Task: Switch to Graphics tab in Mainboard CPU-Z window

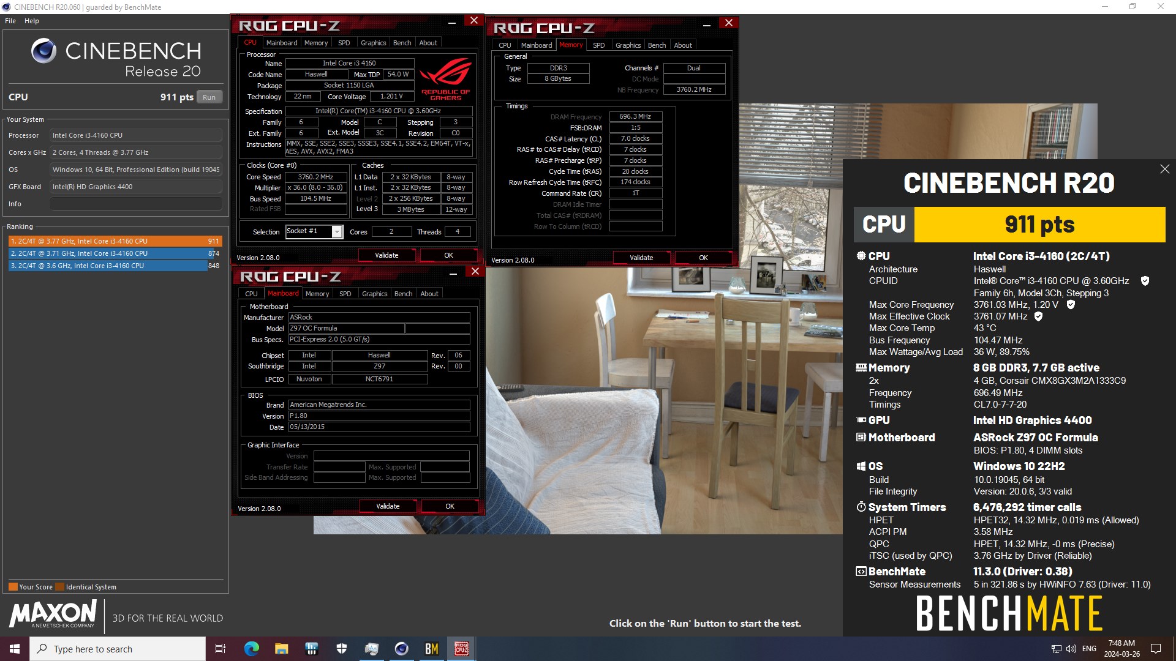Action: tap(374, 294)
